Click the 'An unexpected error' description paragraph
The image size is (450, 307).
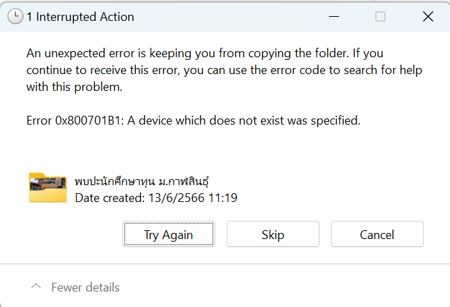[224, 70]
